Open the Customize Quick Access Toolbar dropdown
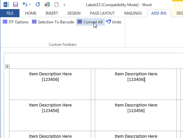The height and width of the screenshot is (138, 183). (x=64, y=5)
